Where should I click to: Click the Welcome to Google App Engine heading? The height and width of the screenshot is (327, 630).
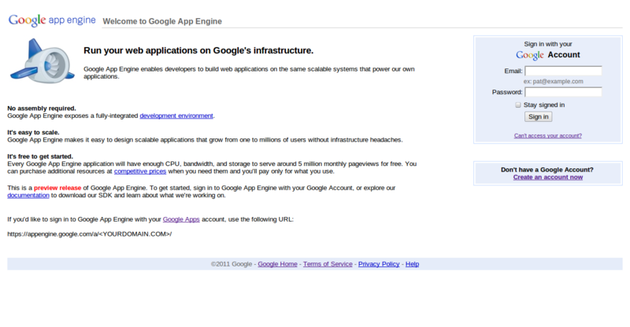click(162, 21)
